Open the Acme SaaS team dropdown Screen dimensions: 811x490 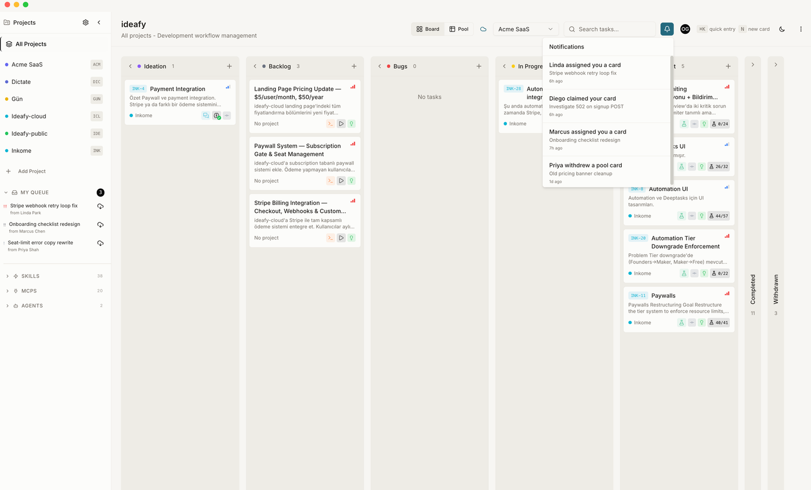(x=525, y=29)
